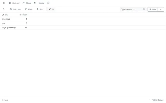The width and height of the screenshot is (166, 103).
Task: Click the sku column header
Action: pyautogui.click(x=5, y=15)
